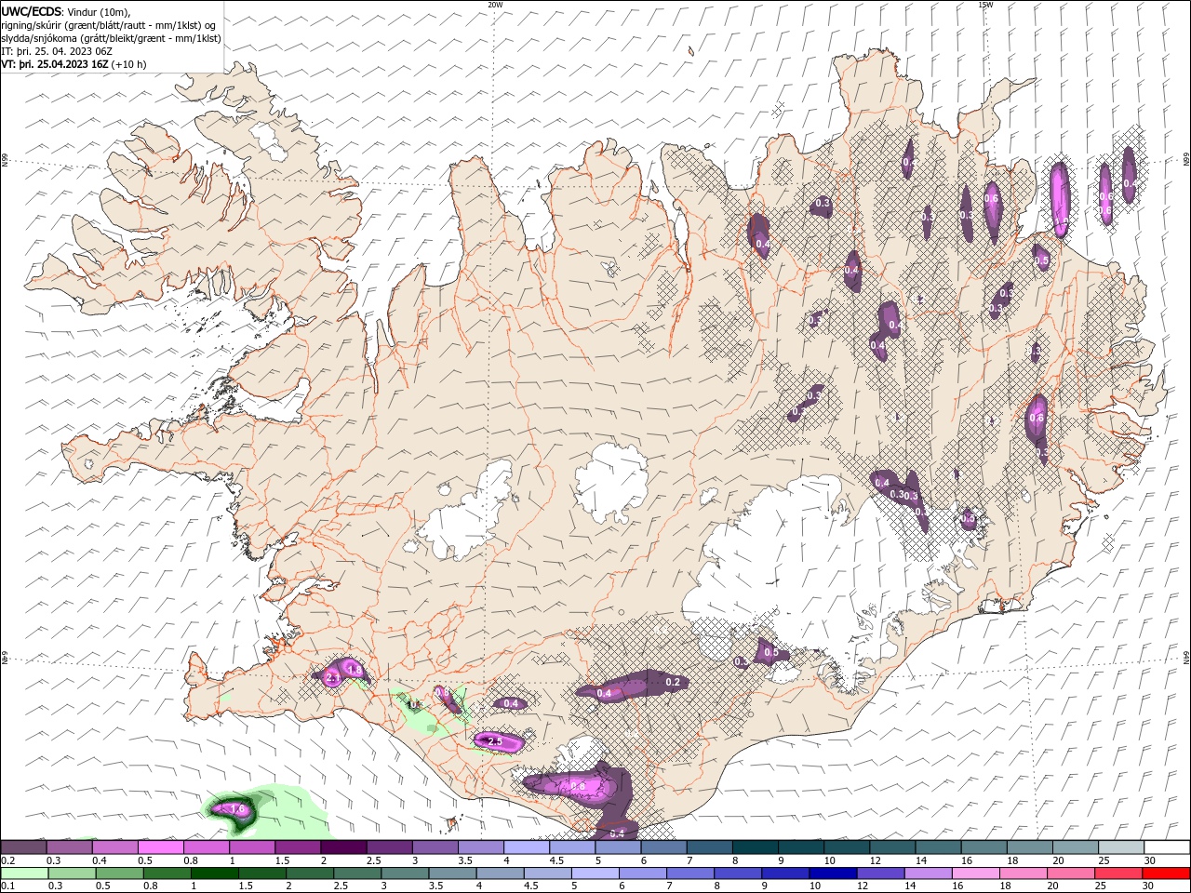This screenshot has height=893, width=1191.
Task: Click the dark teal upper swatch for 8–9
Action: [755, 847]
